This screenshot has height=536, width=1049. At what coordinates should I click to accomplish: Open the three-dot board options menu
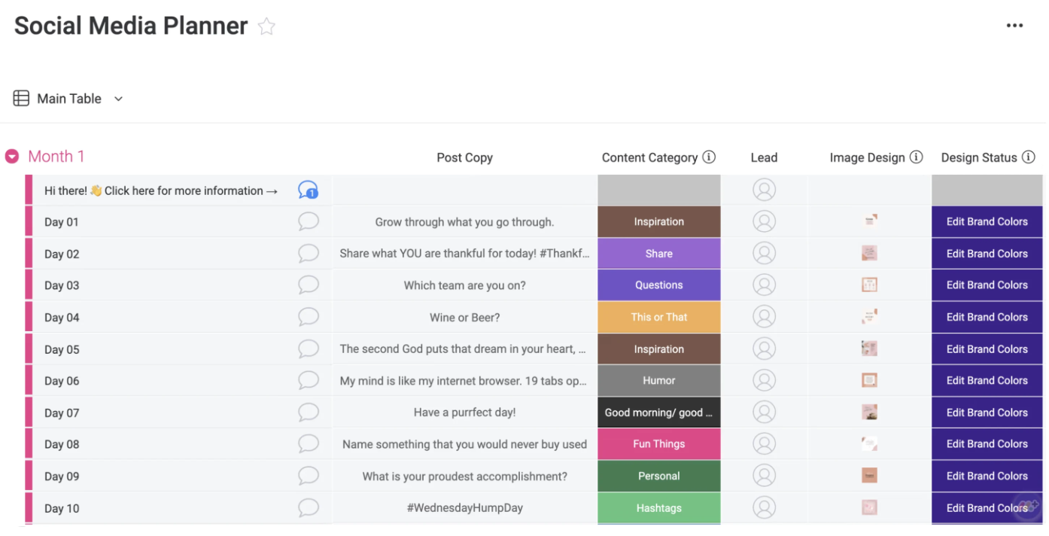pos(1014,26)
